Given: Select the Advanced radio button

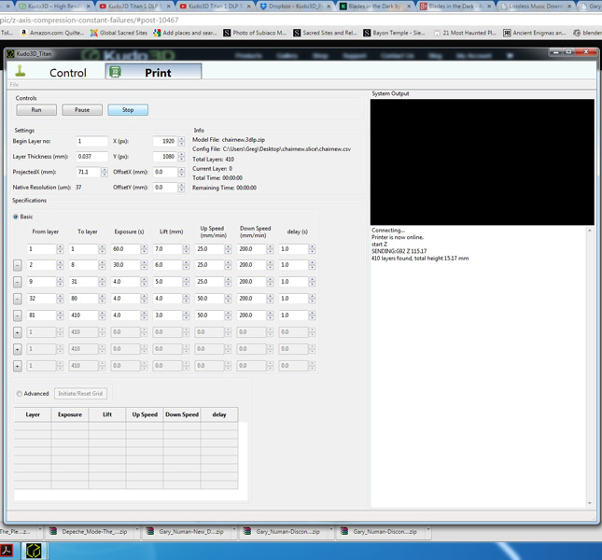Looking at the screenshot, I should [20, 393].
